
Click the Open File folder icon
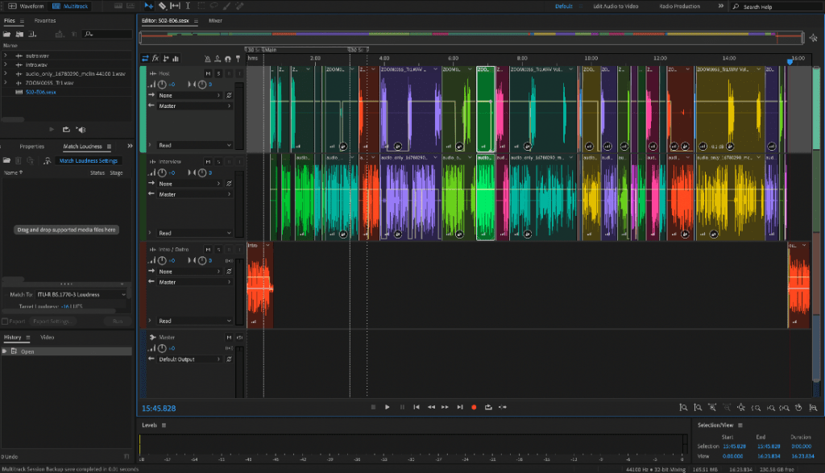[x=7, y=34]
